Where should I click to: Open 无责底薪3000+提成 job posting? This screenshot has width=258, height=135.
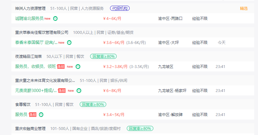[36, 91]
